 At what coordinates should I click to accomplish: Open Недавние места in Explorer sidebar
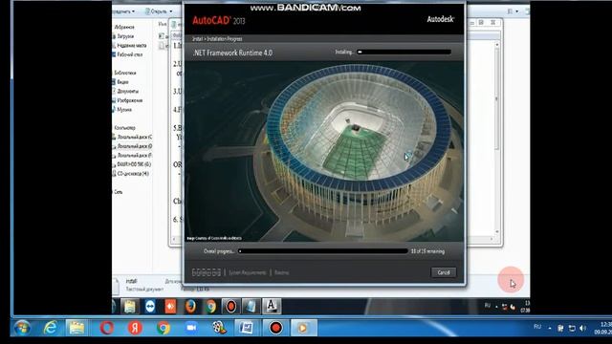130,46
